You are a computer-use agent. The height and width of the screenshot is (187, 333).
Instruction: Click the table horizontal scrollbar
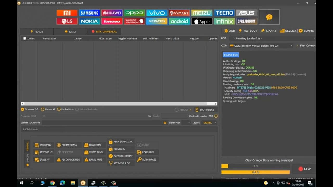[119, 104]
